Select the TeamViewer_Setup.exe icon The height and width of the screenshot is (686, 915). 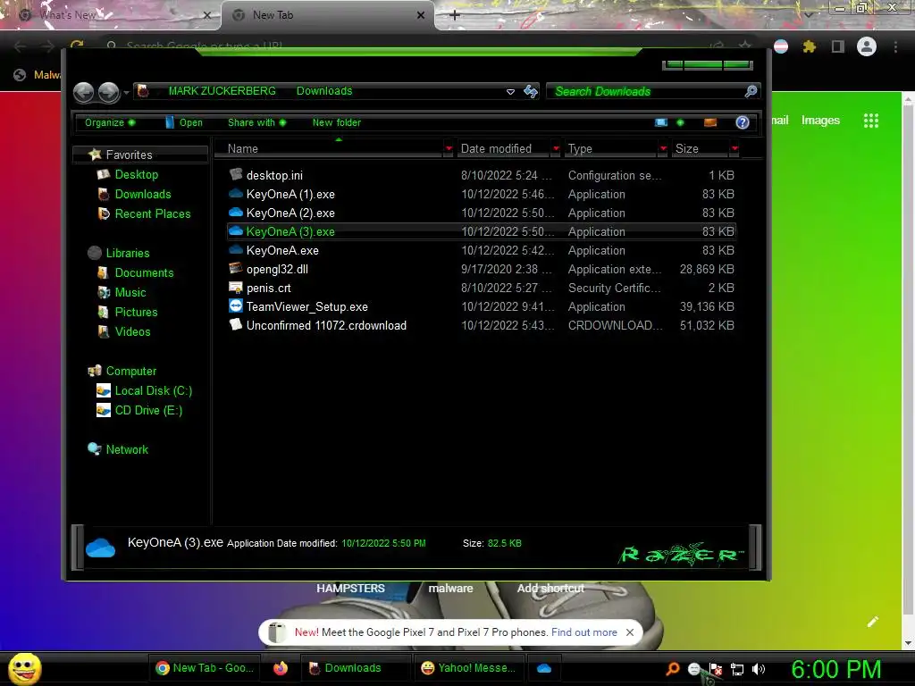click(236, 306)
